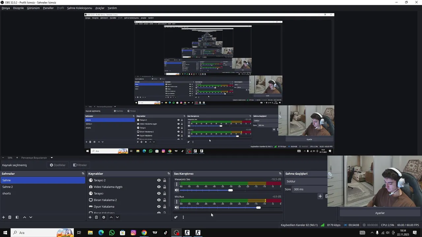Unlock the Tarayıcı 2 source
The height and width of the screenshot is (237, 422).
(165, 180)
